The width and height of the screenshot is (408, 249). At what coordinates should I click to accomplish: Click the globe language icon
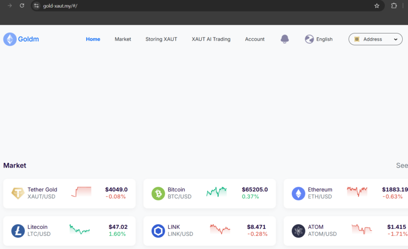pyautogui.click(x=309, y=39)
